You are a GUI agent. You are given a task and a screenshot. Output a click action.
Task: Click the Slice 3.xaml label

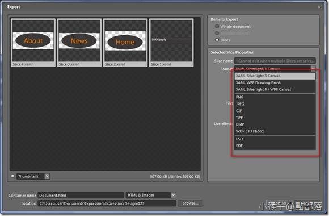click(x=69, y=64)
